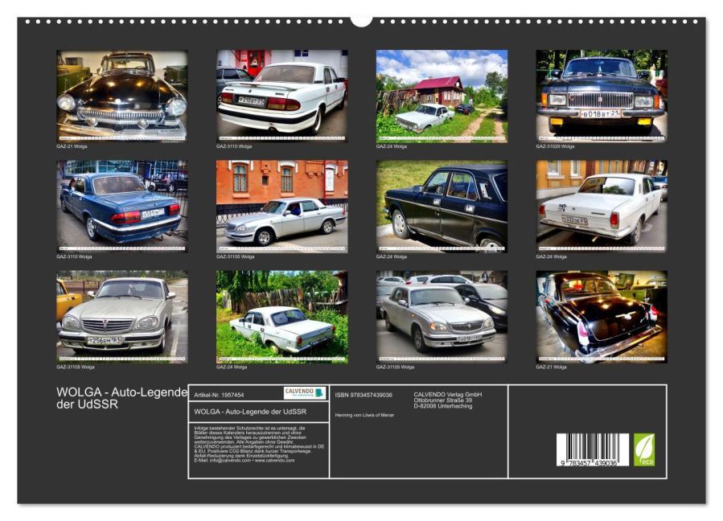Click the ISBN 9783457439036 label
This screenshot has width=723, height=521.
364,395
